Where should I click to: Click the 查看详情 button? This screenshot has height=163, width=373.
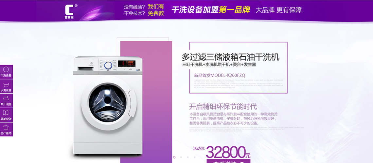tap(228, 161)
